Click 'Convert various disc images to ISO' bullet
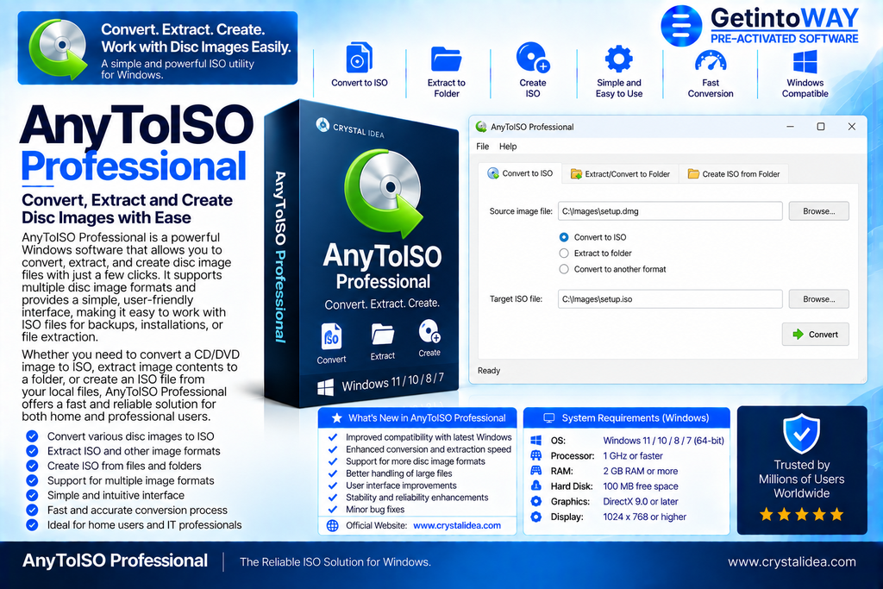 (x=131, y=436)
